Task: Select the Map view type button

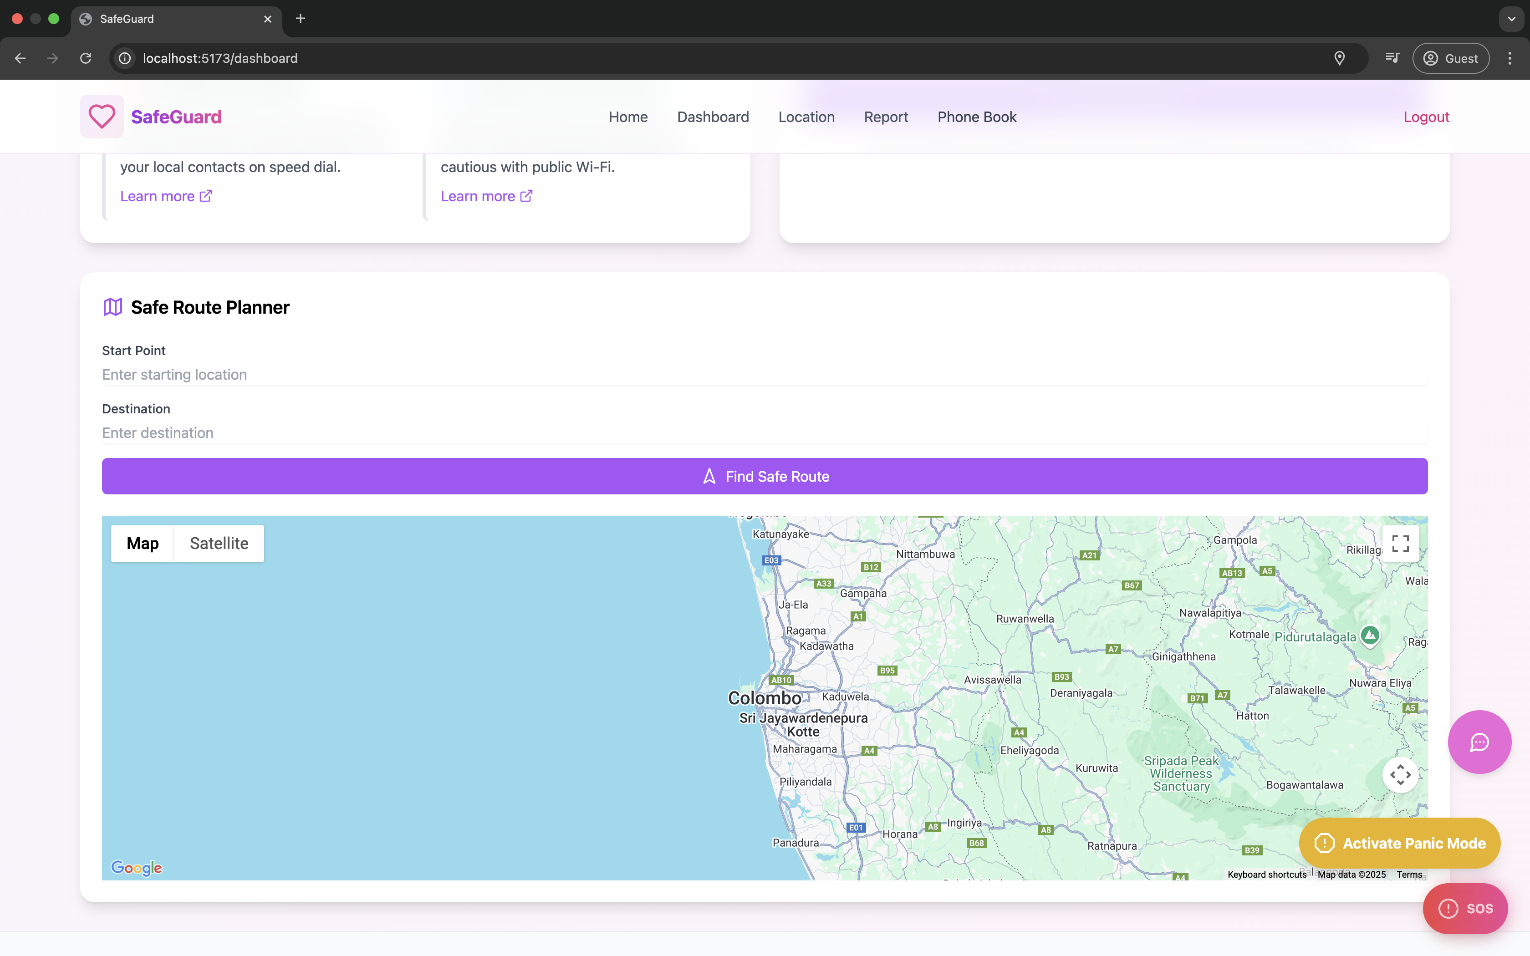Action: click(142, 543)
